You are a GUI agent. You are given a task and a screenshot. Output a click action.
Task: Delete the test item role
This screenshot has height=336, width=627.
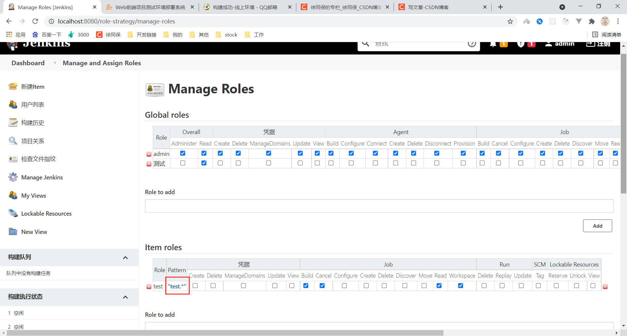[x=149, y=286]
